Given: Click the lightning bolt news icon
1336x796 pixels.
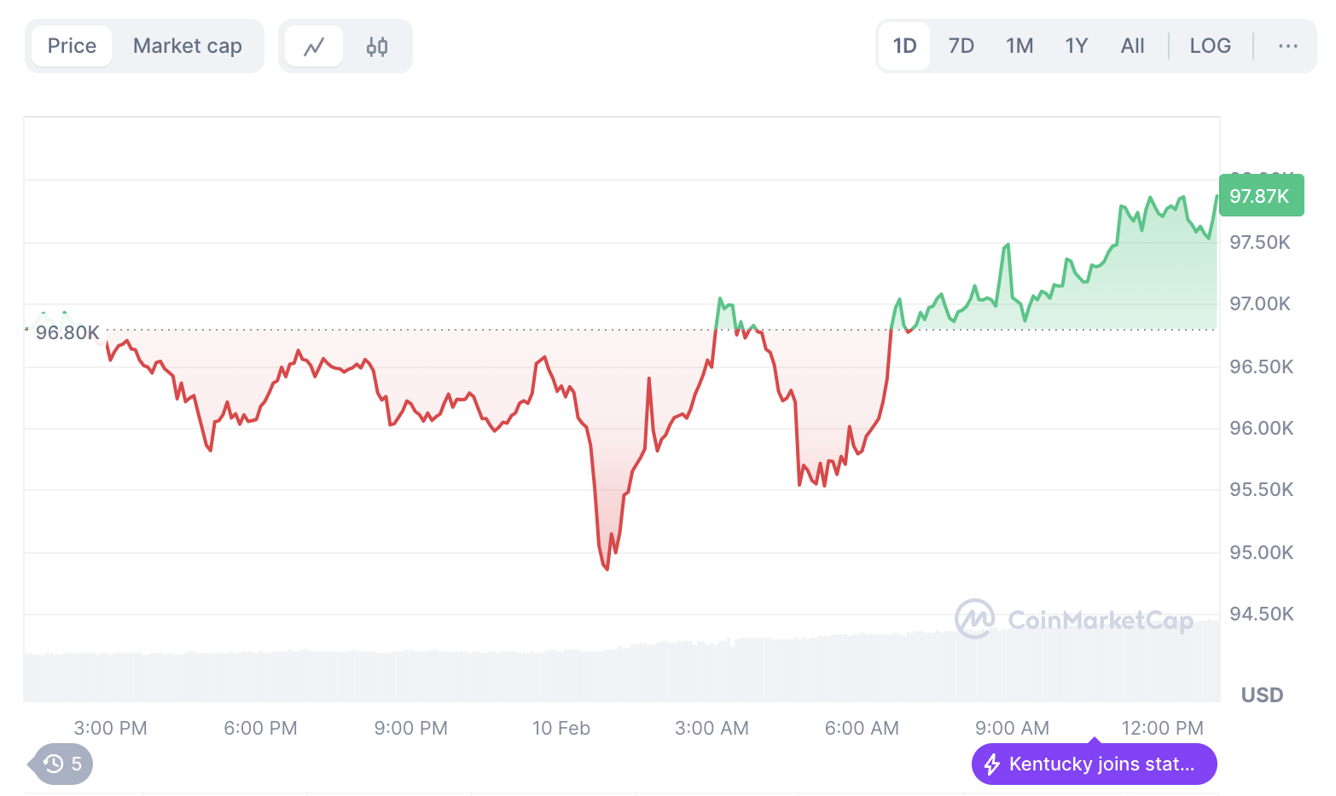Looking at the screenshot, I should 992,764.
